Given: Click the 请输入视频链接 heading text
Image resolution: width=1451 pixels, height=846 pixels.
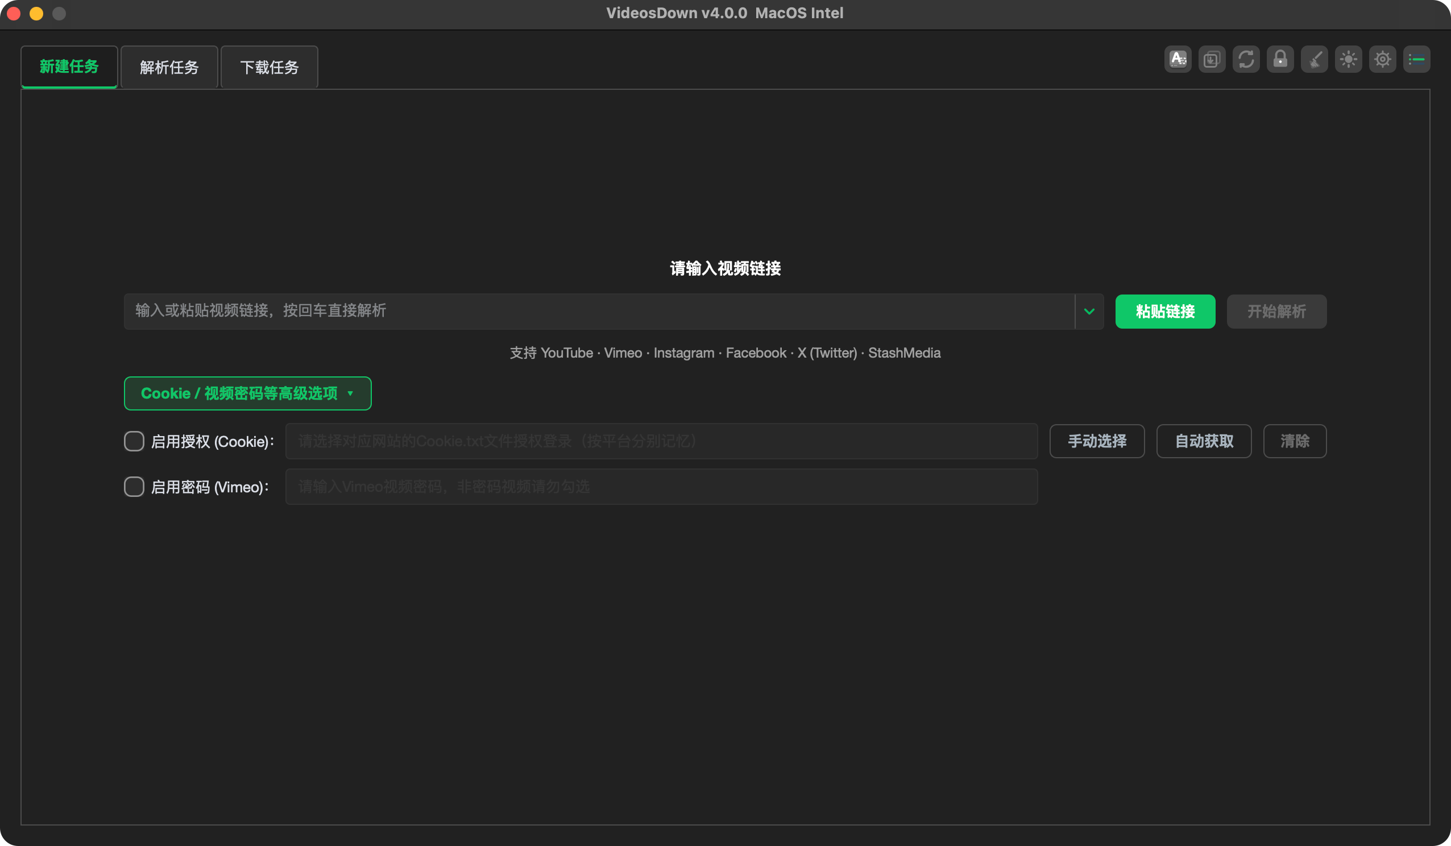Looking at the screenshot, I should click(725, 268).
